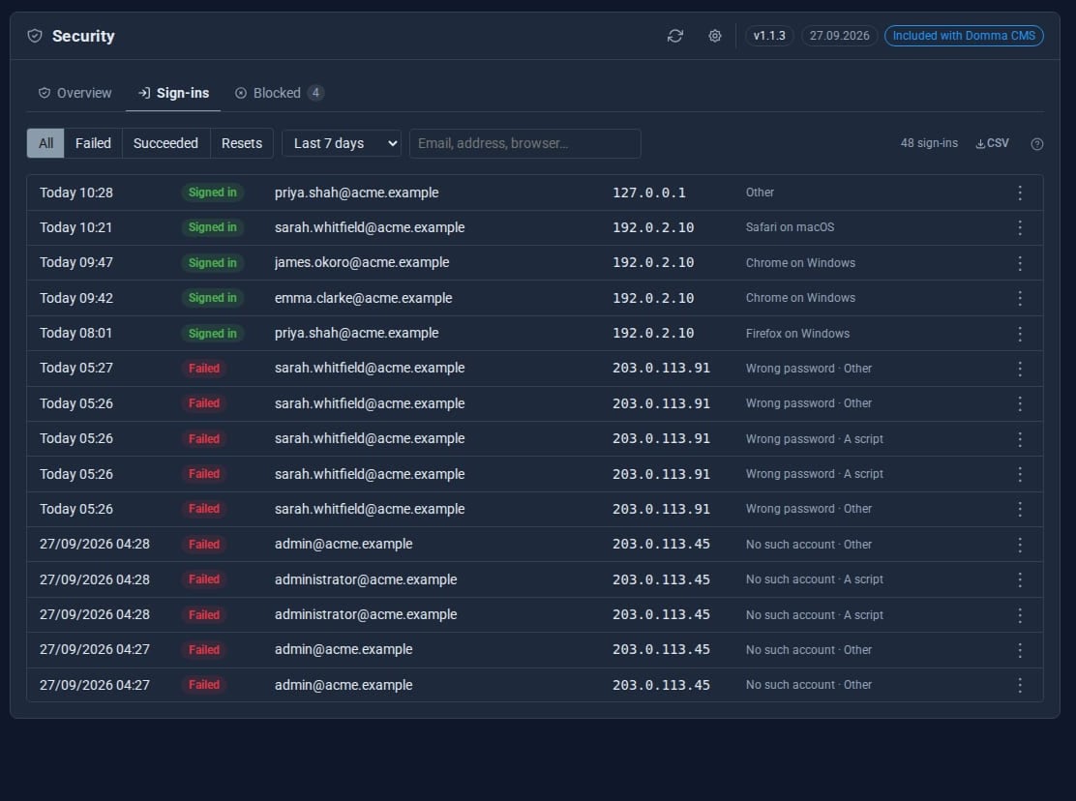This screenshot has height=801, width=1076.
Task: Click the Included with Domma CMS badge
Action: 964,36
